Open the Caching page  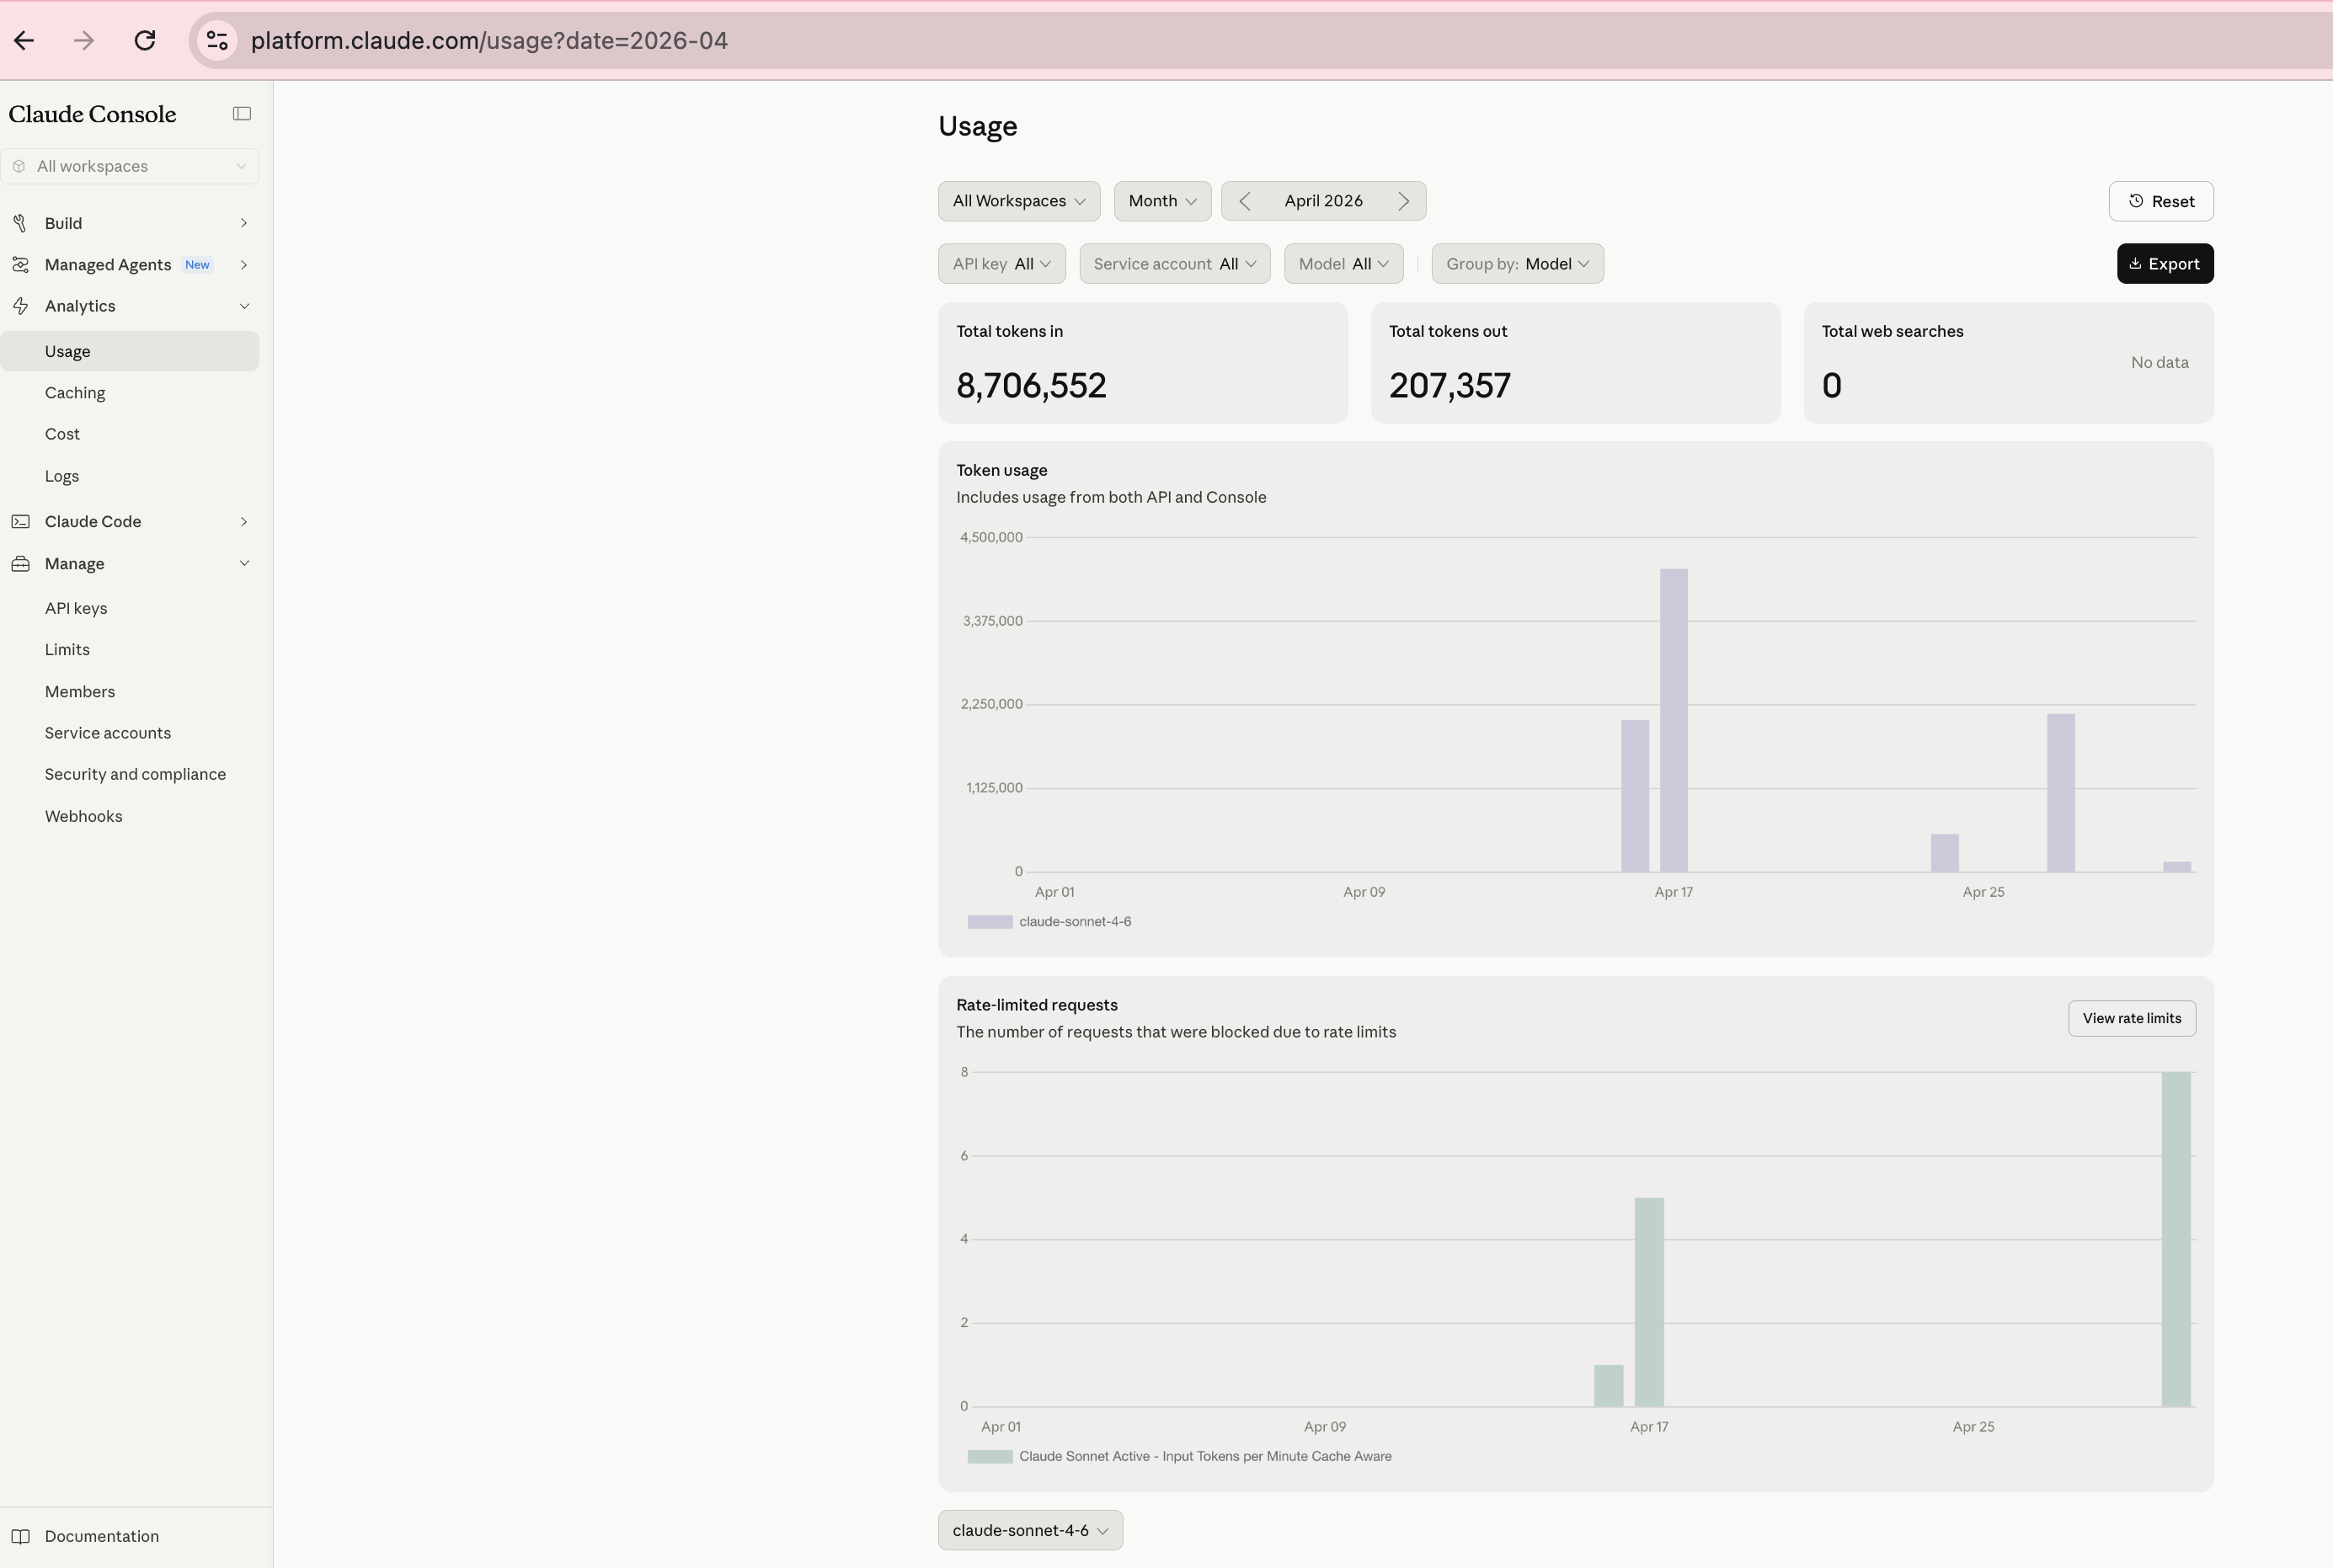(75, 393)
